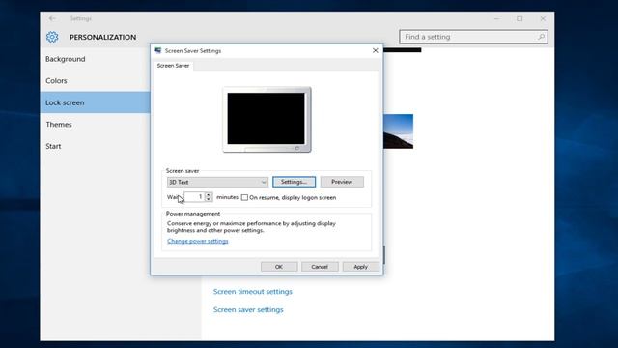Preview the selected screen saver
Image resolution: width=618 pixels, height=348 pixels.
coord(342,182)
